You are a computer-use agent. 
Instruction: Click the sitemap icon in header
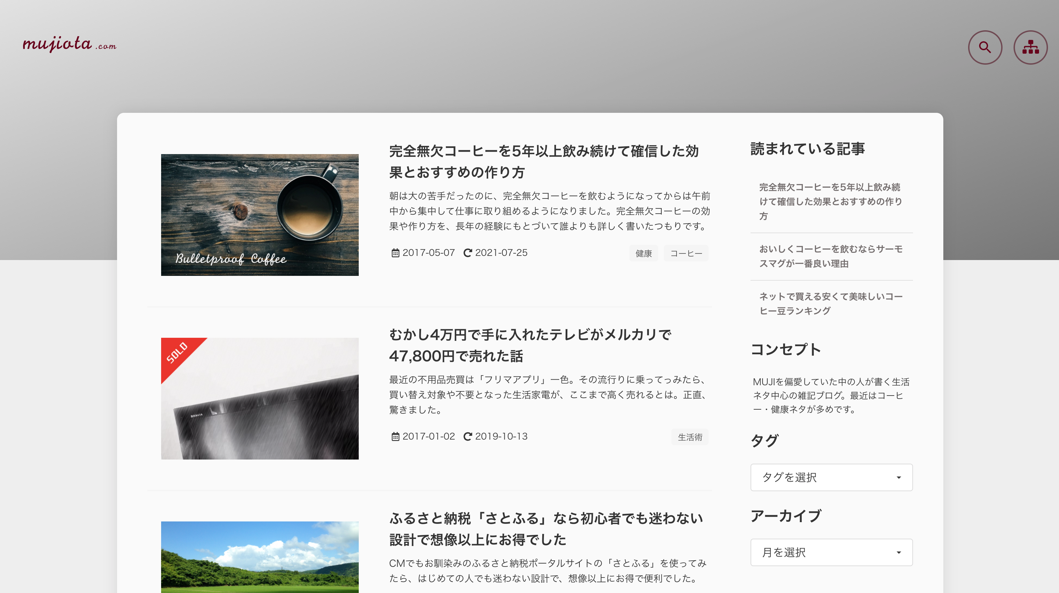tap(1030, 47)
